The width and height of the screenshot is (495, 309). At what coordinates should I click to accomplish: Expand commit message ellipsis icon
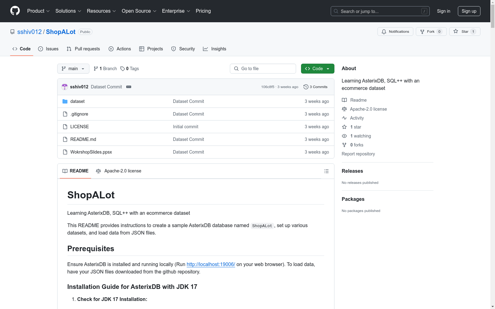pyautogui.click(x=129, y=87)
